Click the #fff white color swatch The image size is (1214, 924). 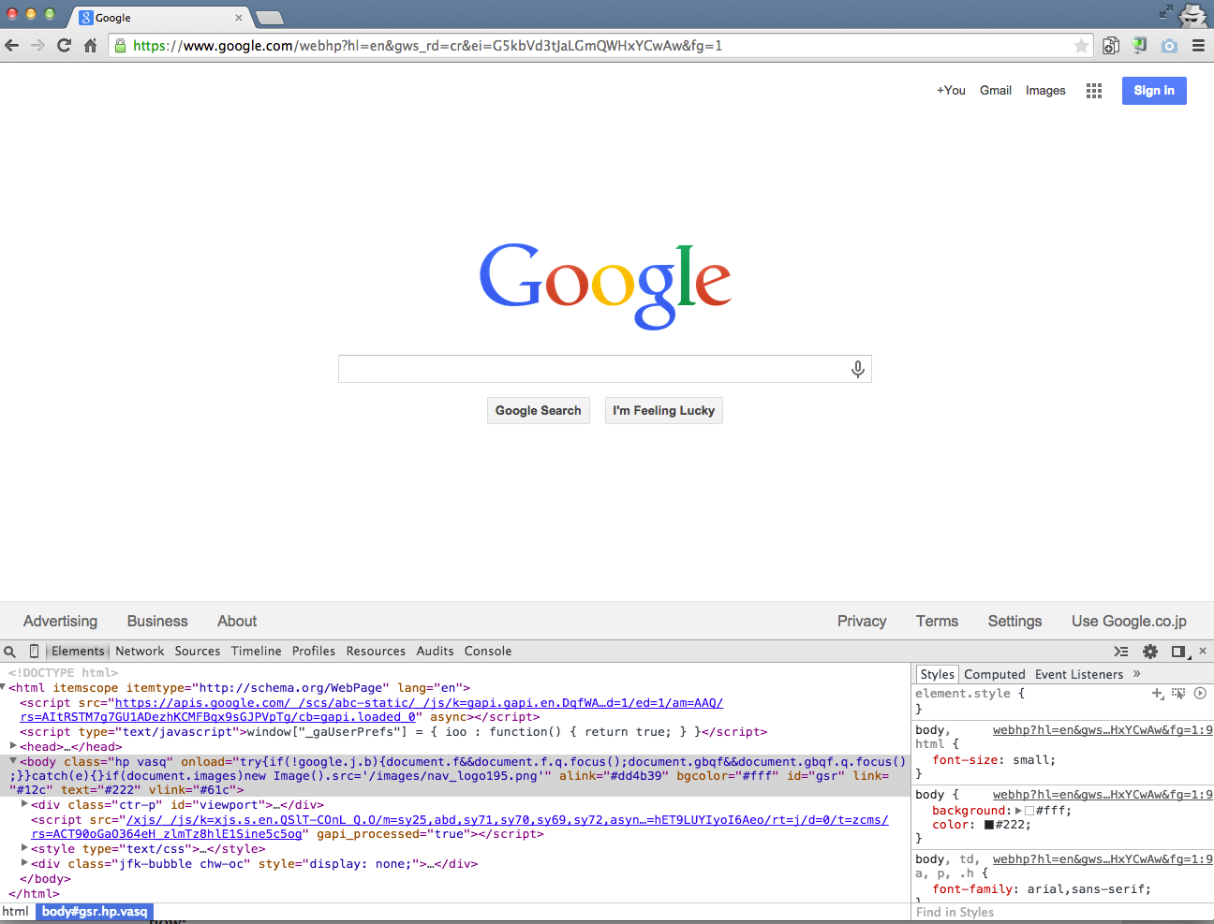[x=1029, y=811]
